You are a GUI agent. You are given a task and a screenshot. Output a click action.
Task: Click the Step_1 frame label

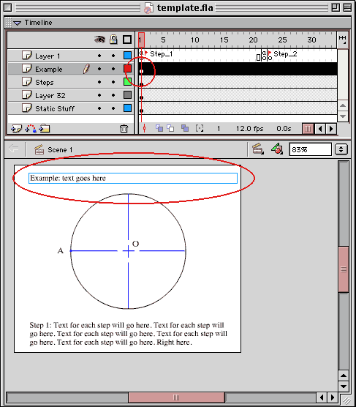(161, 54)
